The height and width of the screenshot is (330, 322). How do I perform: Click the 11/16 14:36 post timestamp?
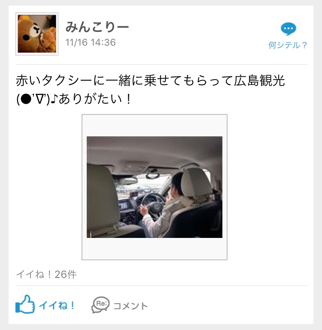(x=91, y=43)
